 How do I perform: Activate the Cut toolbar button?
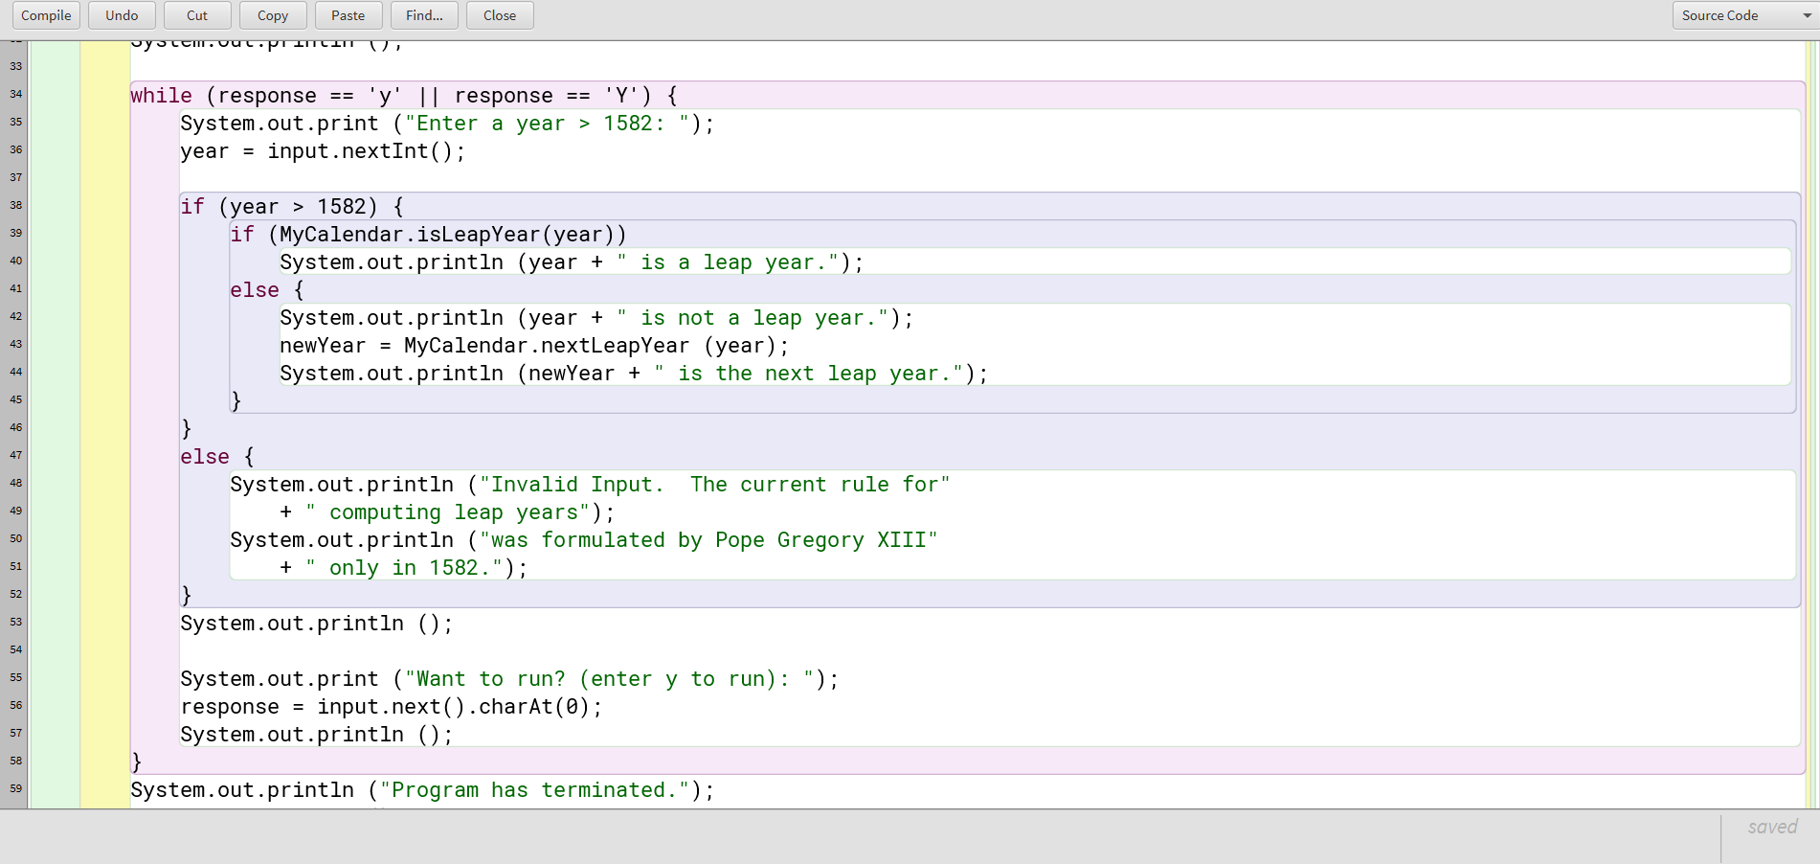click(196, 15)
